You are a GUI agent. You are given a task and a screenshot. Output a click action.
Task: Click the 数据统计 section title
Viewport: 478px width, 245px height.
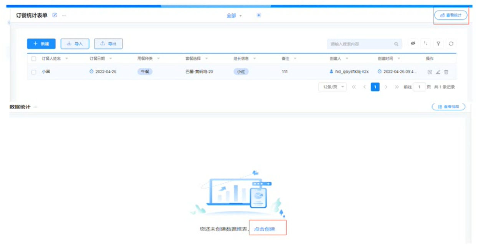pos(20,107)
